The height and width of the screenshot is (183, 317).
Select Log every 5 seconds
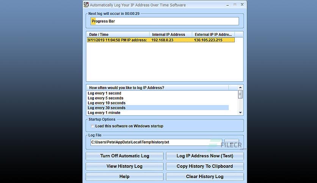(158, 98)
